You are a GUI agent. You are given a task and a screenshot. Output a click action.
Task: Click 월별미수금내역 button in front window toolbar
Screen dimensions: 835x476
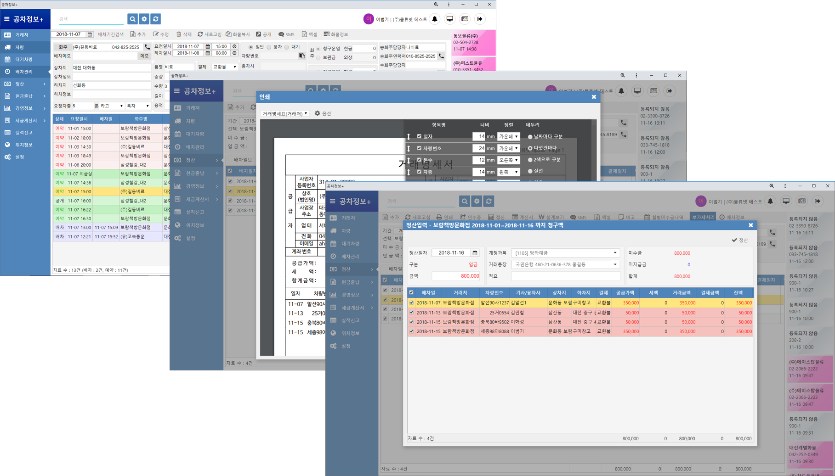[663, 217]
